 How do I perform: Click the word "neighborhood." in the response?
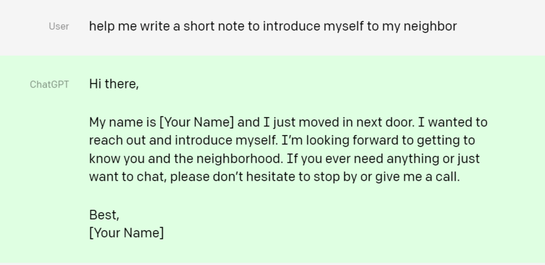[240, 159]
